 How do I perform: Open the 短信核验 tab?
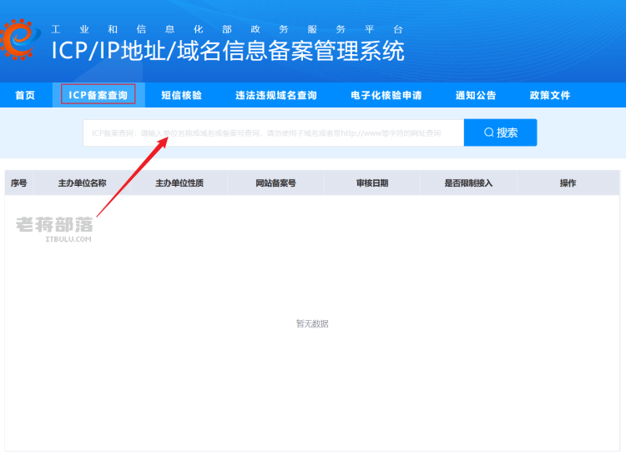click(x=182, y=95)
